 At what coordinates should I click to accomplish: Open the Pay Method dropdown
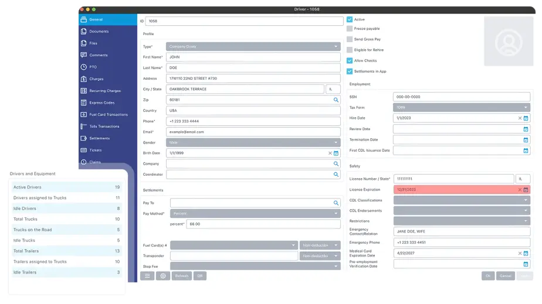(337, 214)
